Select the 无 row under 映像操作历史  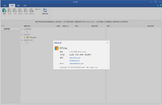tap(27, 43)
